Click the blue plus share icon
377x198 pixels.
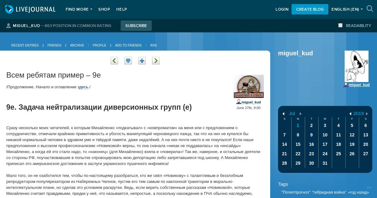(142, 61)
